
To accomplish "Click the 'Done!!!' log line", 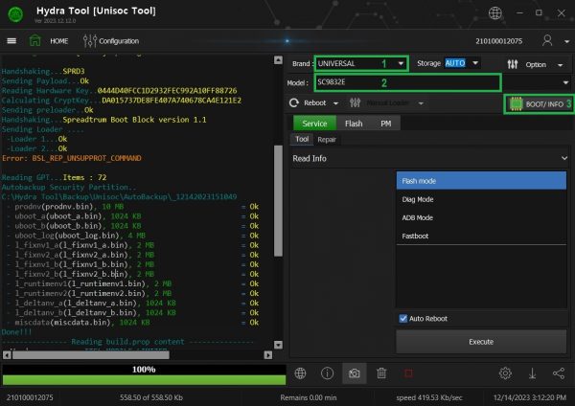I will 16,332.
